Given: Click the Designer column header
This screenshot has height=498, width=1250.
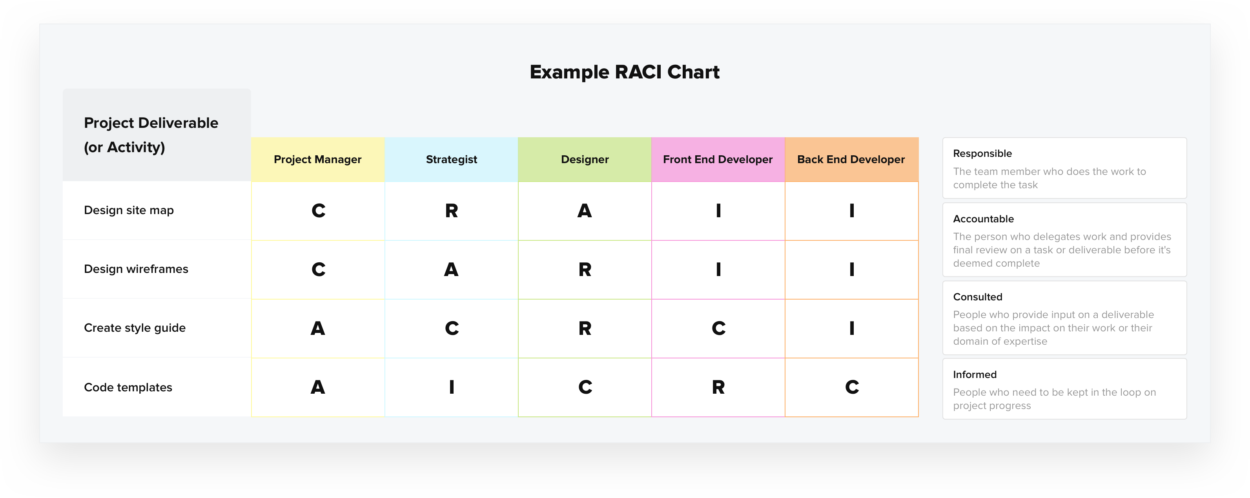Looking at the screenshot, I should pyautogui.click(x=583, y=158).
